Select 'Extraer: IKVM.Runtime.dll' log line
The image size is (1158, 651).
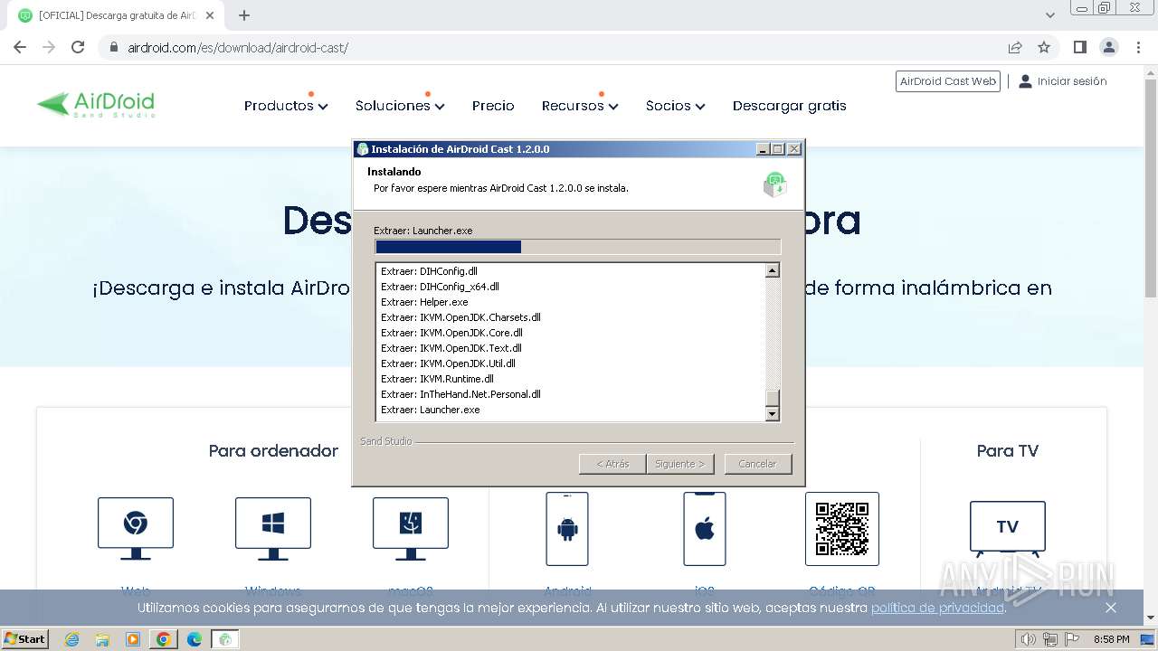tap(437, 379)
